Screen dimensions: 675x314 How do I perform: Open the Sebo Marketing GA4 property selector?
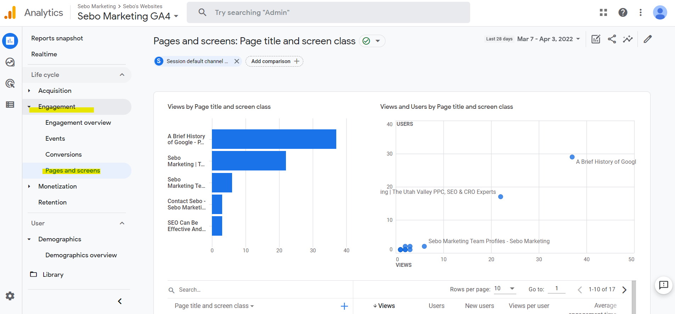128,16
